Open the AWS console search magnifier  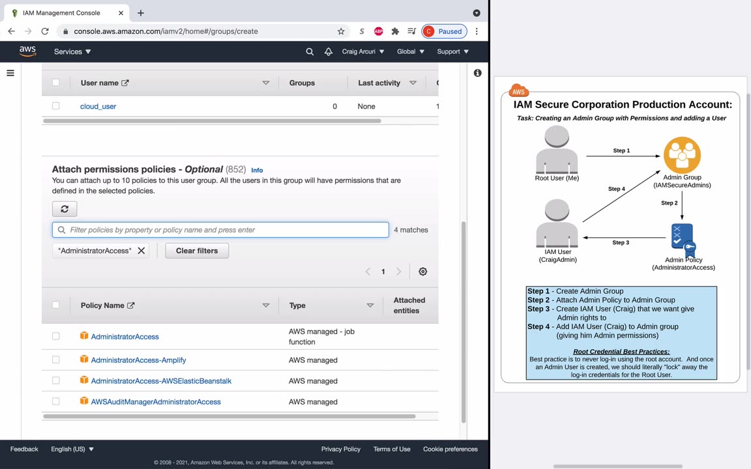(310, 51)
